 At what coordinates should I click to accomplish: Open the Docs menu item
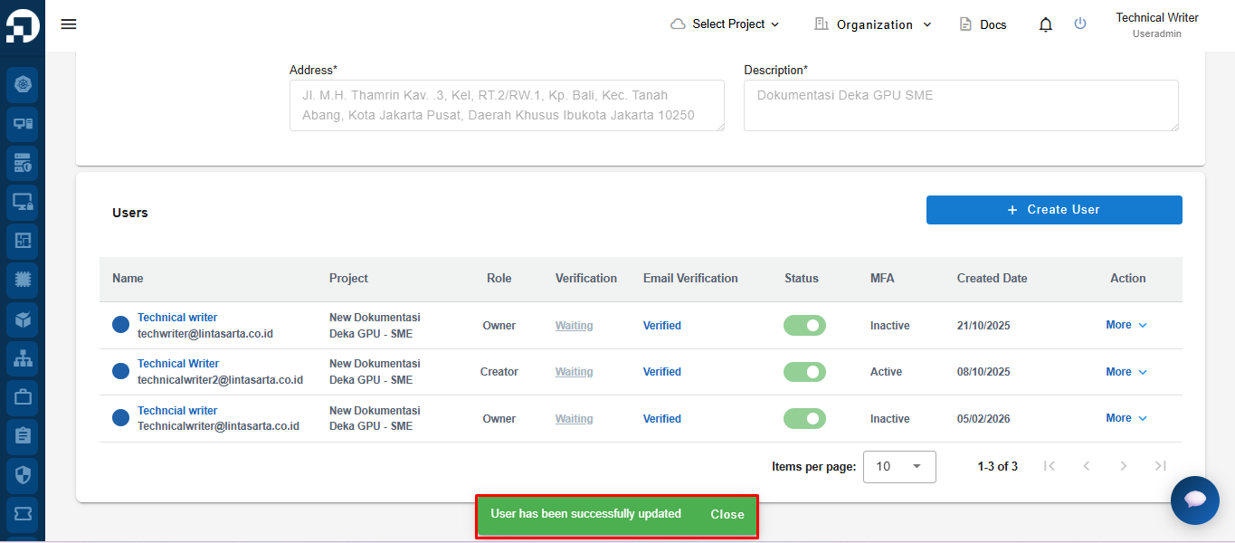(x=983, y=24)
